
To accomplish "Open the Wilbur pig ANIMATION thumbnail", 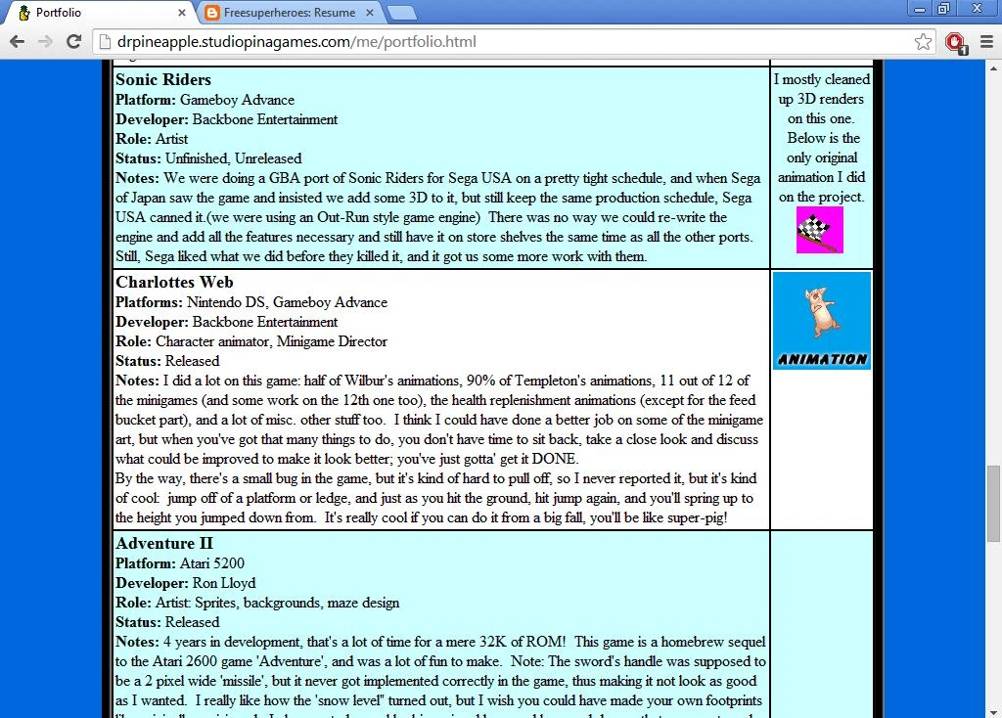I will tap(822, 321).
